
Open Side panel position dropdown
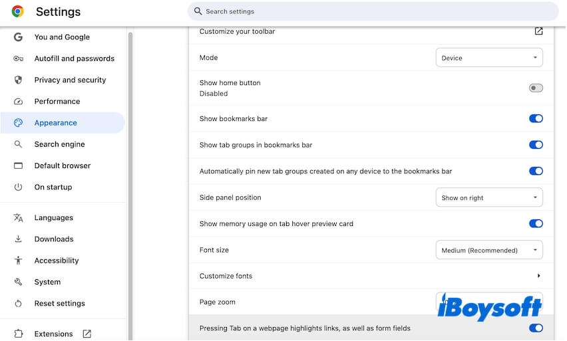pyautogui.click(x=489, y=197)
